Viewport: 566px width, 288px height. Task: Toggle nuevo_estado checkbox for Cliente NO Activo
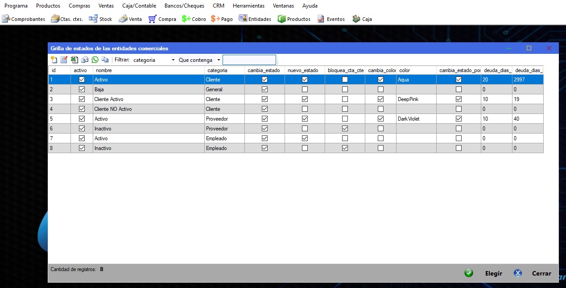pos(305,109)
